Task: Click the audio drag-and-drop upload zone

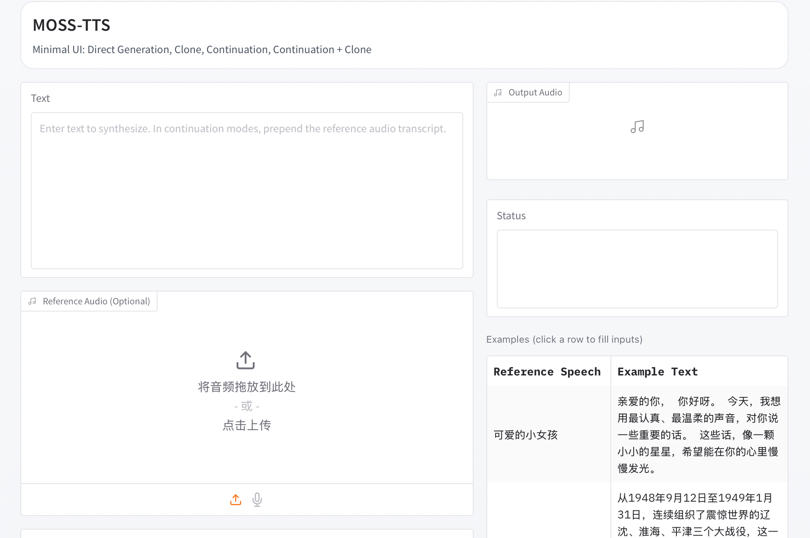Action: coord(246,391)
